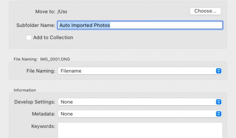Click the "Keywords:" label
The image size is (236, 138).
43,126
